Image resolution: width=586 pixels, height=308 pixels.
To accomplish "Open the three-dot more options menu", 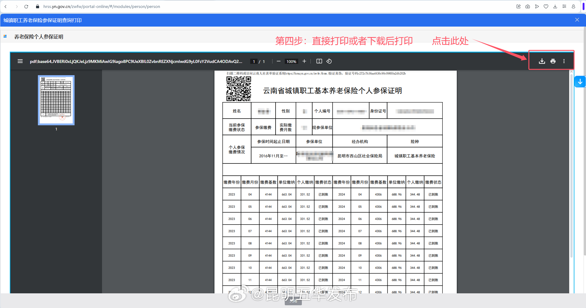I will point(564,61).
